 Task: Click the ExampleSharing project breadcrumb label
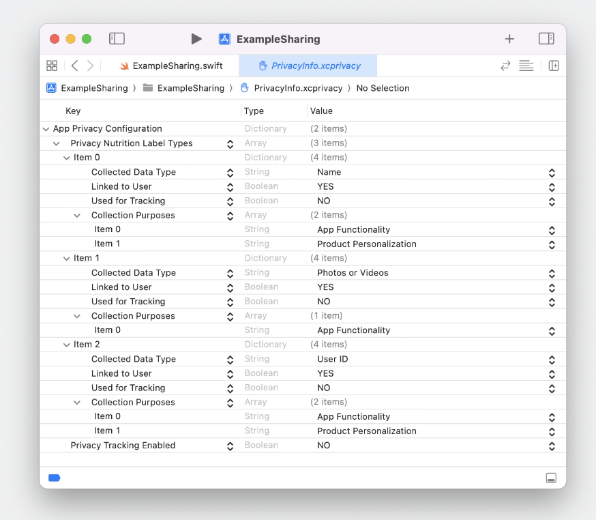(x=94, y=88)
